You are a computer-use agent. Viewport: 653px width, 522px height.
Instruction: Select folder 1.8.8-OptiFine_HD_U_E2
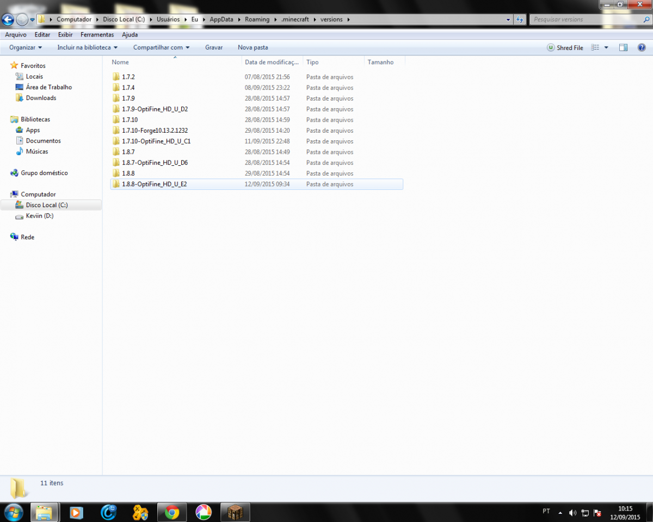[x=256, y=184]
